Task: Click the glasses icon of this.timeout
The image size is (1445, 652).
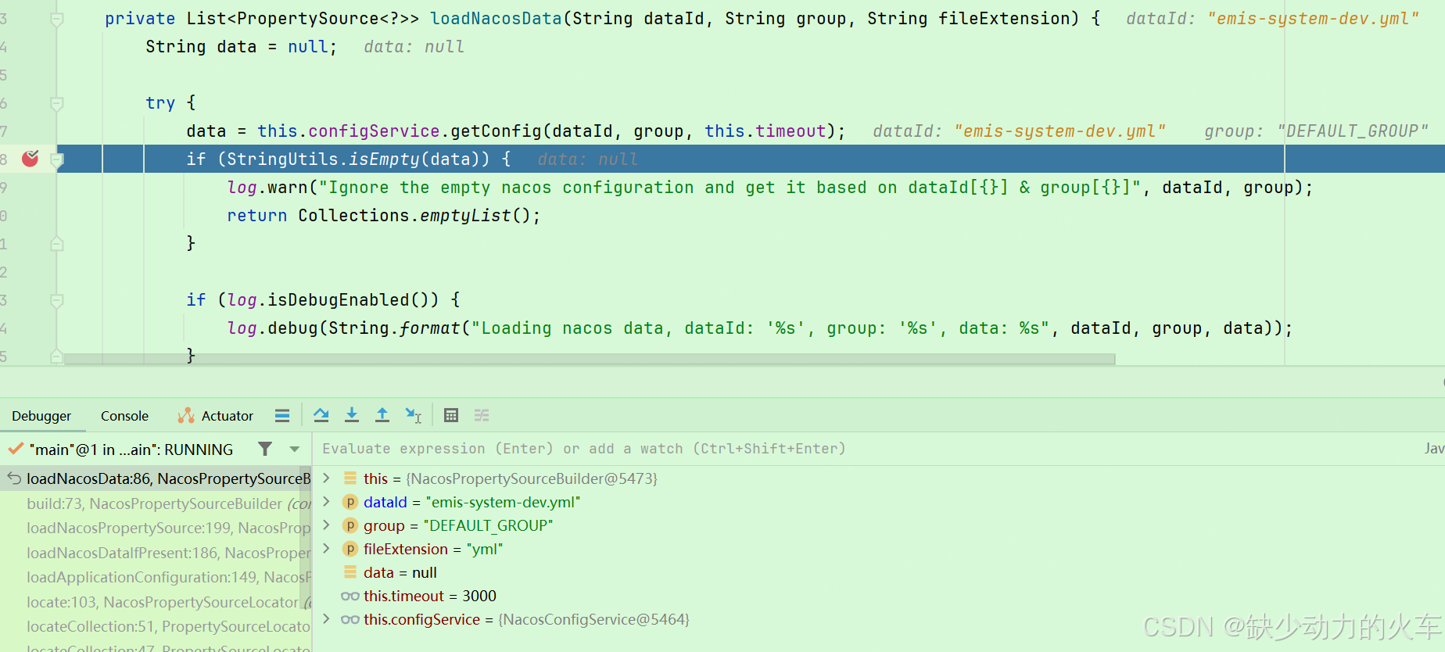Action: point(350,596)
